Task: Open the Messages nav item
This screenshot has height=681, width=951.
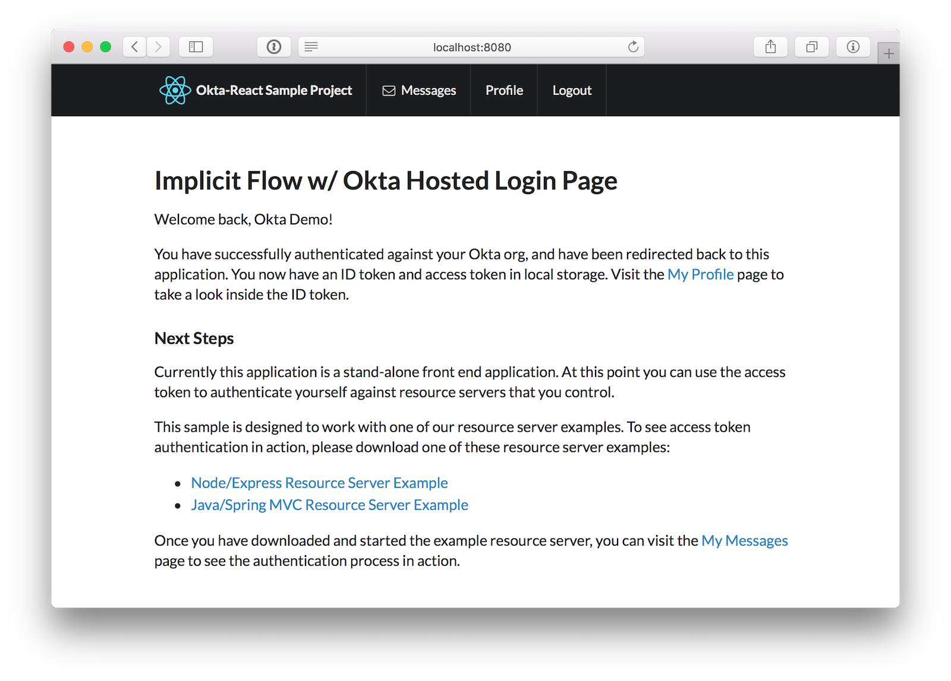Action: [428, 90]
